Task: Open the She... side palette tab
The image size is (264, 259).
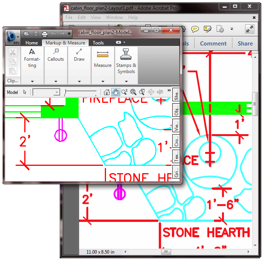Action: click(176, 95)
